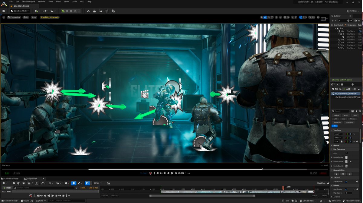The width and height of the screenshot is (363, 203).
Task: Select the keyframe diamond icon in Sequencer toolbar
Action: click(x=66, y=183)
